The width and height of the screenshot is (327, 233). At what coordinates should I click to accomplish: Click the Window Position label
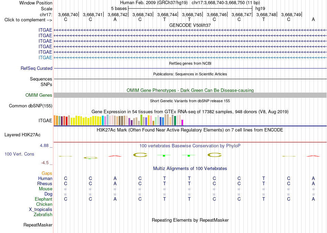tap(36, 3)
